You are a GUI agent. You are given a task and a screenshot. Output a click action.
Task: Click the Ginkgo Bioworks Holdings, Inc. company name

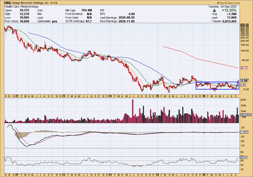click(x=31, y=3)
